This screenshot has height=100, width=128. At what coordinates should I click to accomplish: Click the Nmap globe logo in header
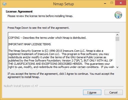tap(118, 15)
